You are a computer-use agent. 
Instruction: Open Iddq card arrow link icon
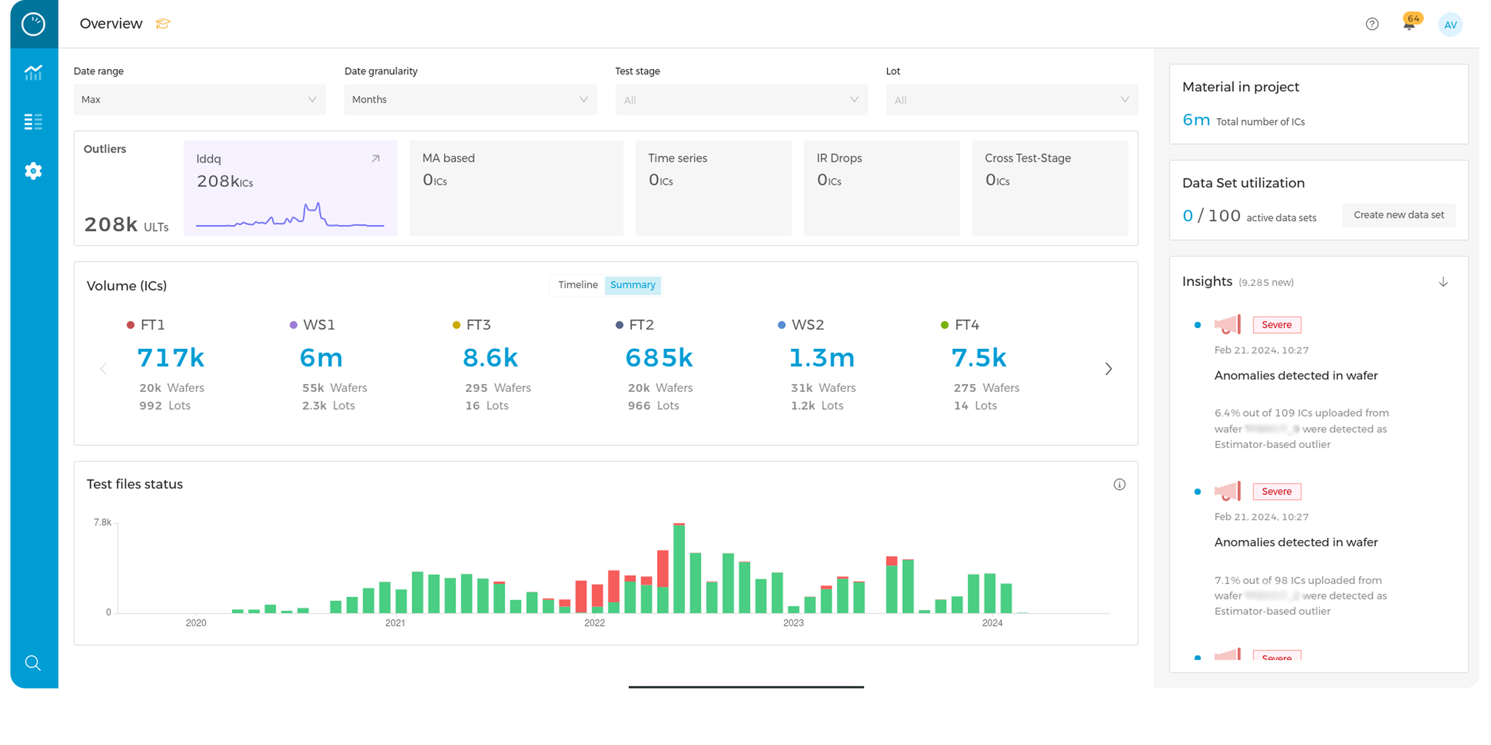[376, 158]
